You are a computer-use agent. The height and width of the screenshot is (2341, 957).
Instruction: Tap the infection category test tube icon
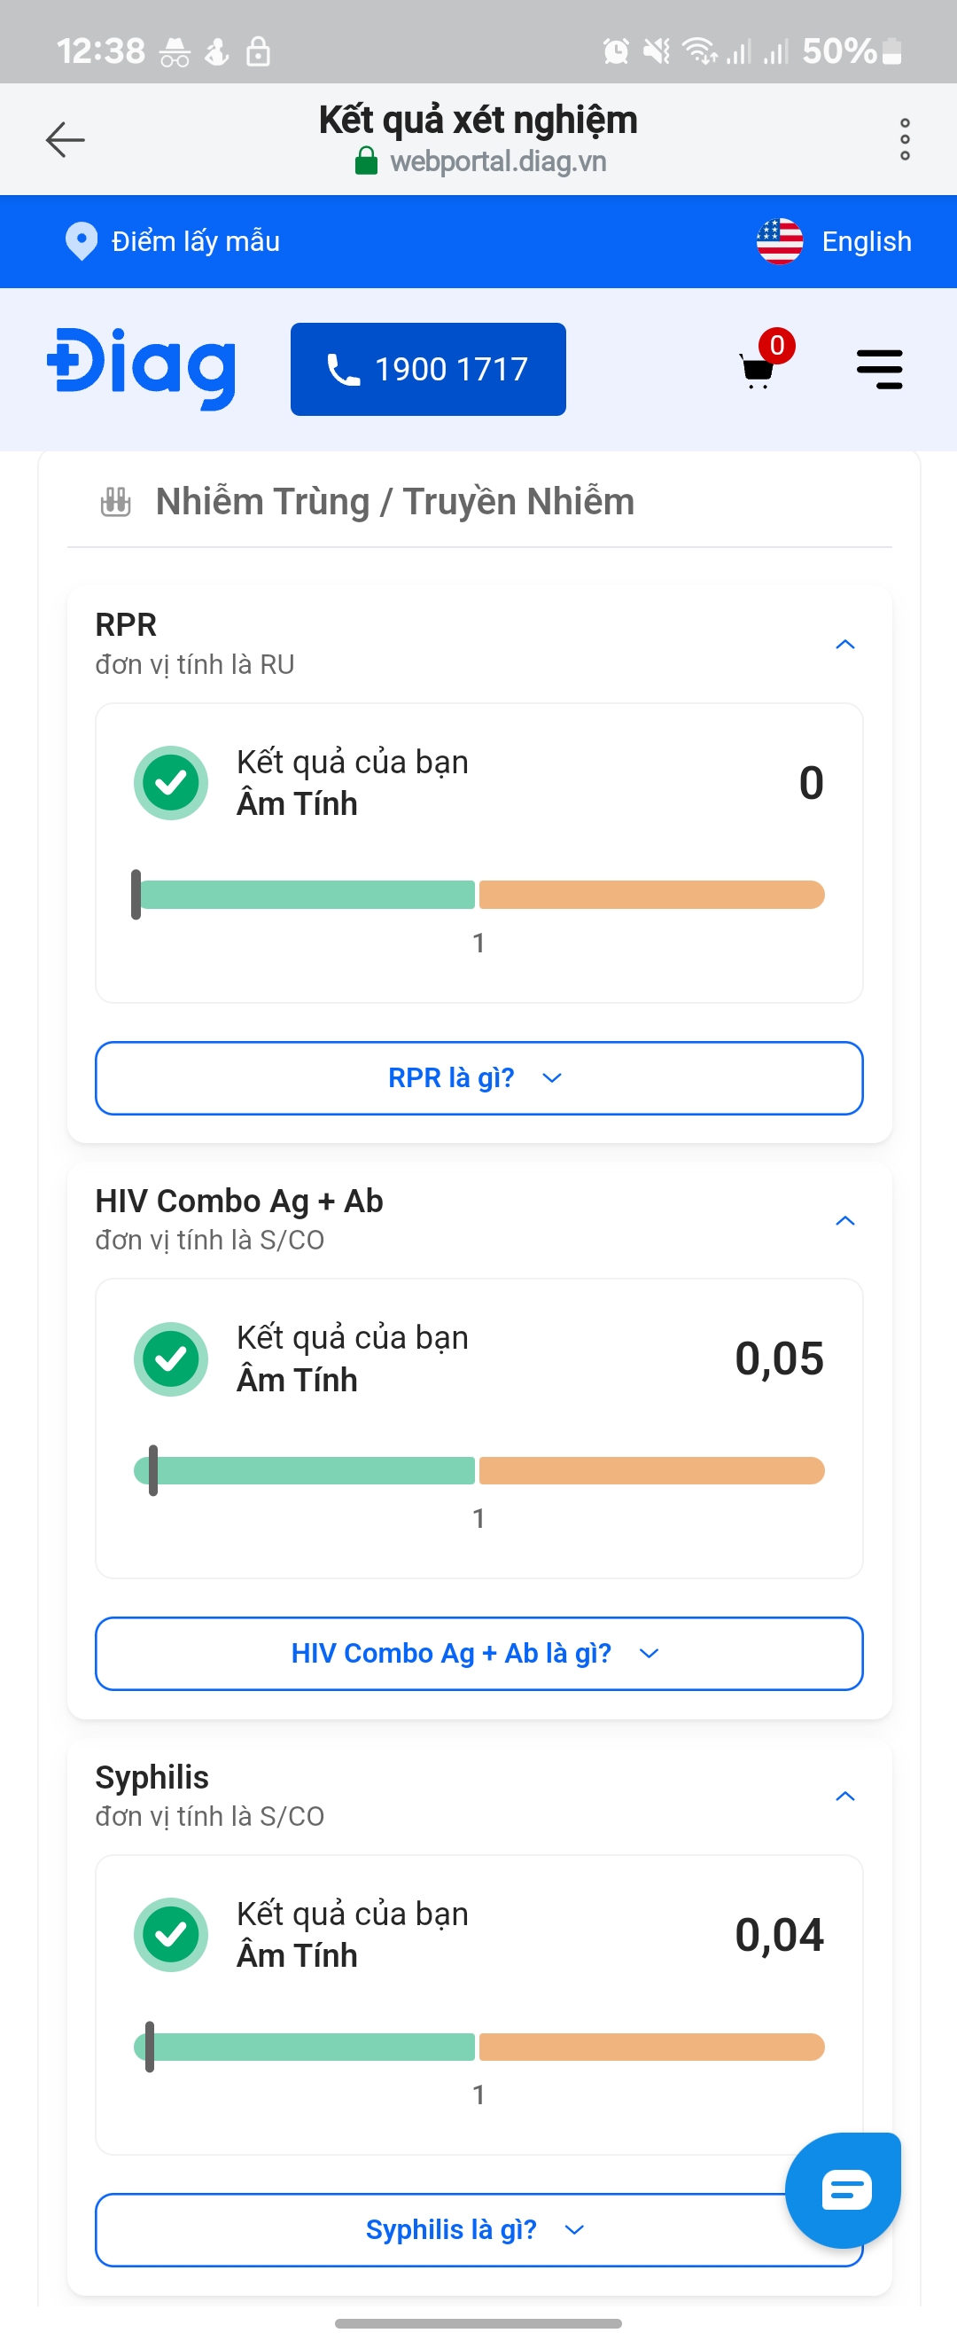(115, 502)
